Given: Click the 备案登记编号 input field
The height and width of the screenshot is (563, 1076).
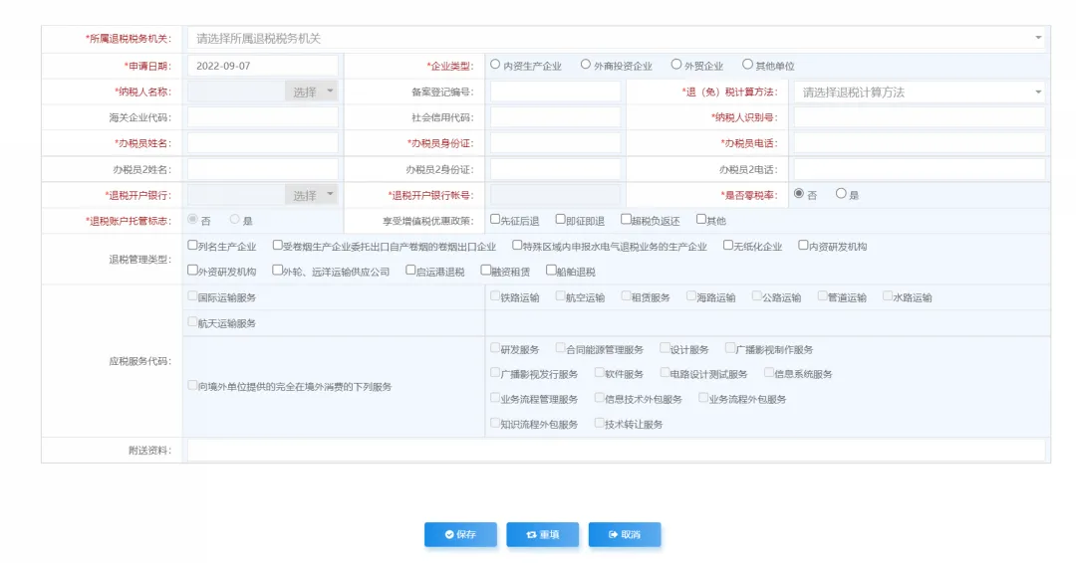Looking at the screenshot, I should [555, 92].
